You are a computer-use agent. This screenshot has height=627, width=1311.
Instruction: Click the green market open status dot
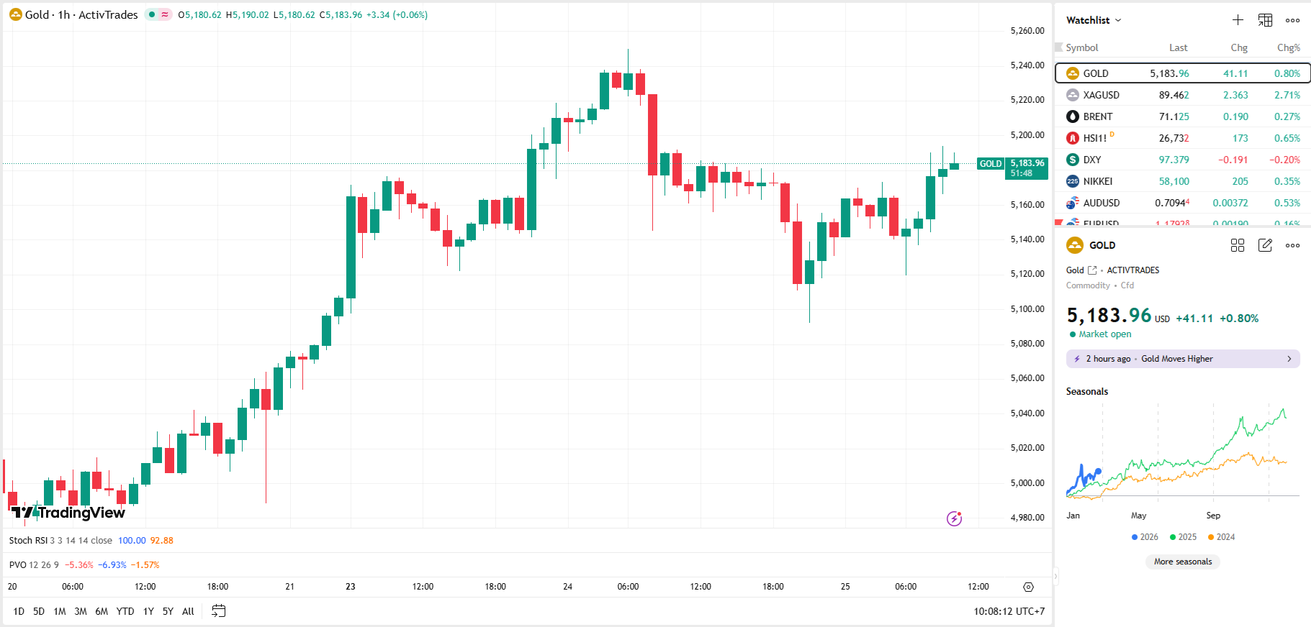1073,334
